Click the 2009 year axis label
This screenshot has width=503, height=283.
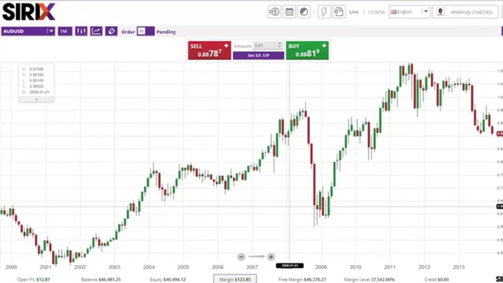click(321, 267)
